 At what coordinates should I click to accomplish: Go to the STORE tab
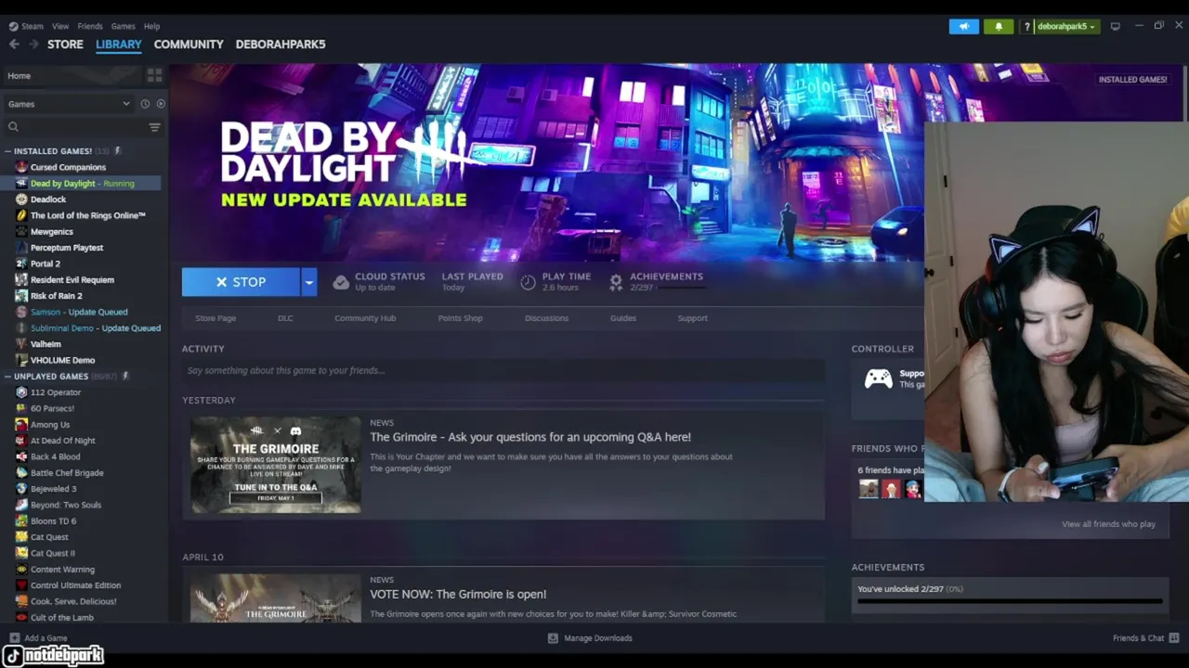coord(65,44)
